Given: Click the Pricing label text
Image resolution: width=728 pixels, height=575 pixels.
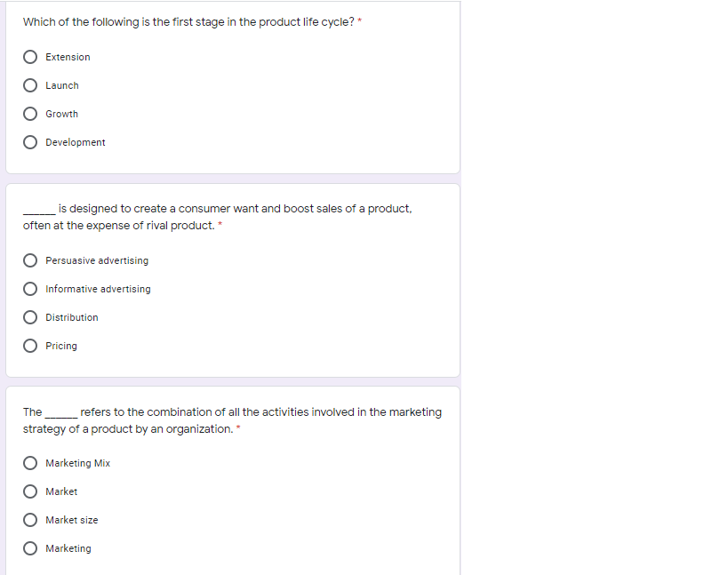Looking at the screenshot, I should click(60, 345).
